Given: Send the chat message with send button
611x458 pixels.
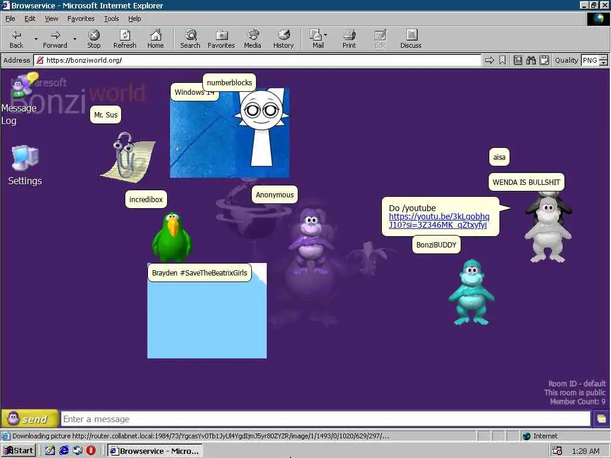Looking at the screenshot, I should [x=30, y=419].
